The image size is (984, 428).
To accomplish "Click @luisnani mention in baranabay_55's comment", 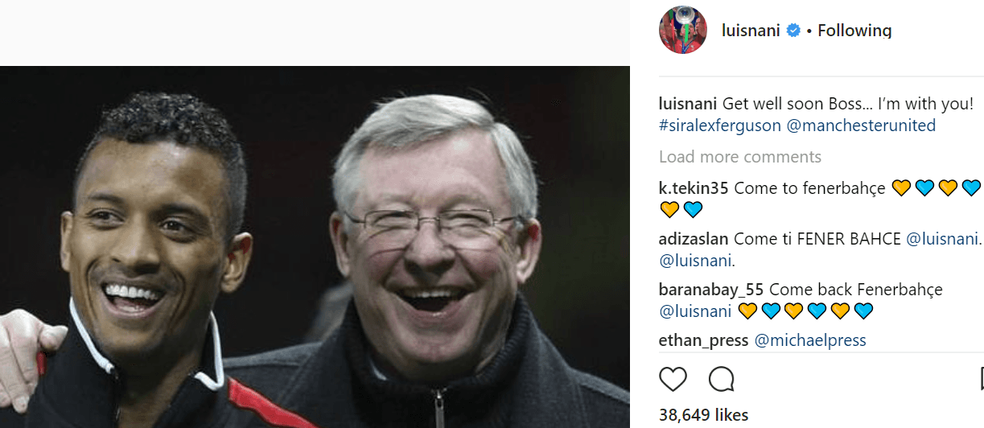I will pos(695,311).
